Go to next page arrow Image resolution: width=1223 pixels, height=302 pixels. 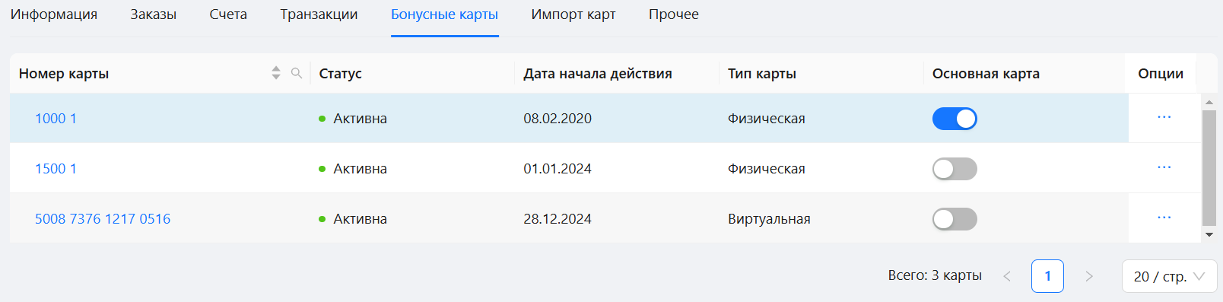(1089, 276)
